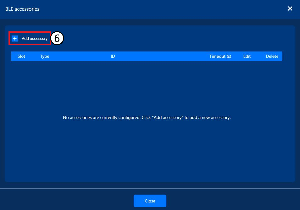
Task: Click the ID column header
Action: (113, 56)
